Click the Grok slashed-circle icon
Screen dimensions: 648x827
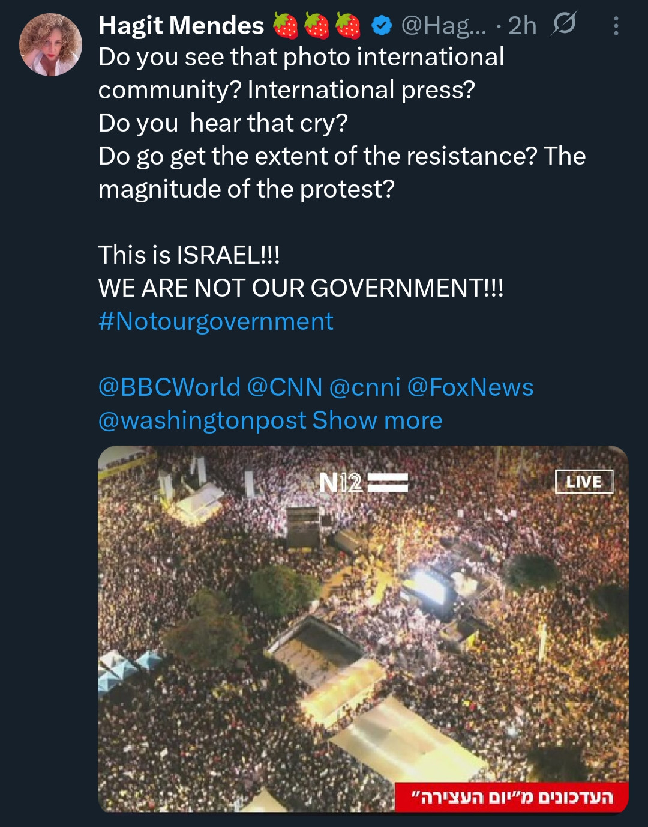[563, 25]
